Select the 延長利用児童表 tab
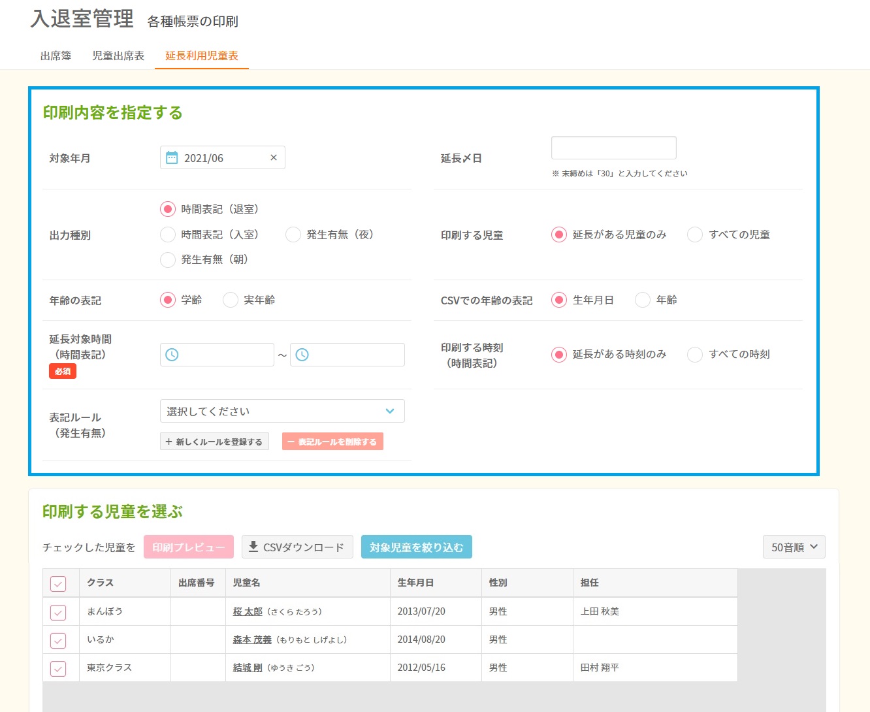The image size is (870, 712). (x=202, y=56)
